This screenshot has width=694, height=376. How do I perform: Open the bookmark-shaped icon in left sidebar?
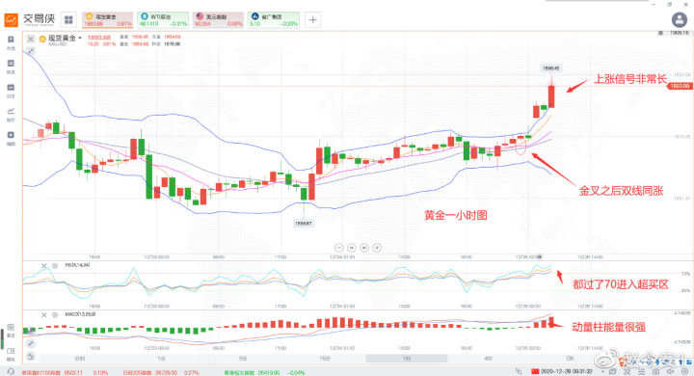pyautogui.click(x=11, y=40)
